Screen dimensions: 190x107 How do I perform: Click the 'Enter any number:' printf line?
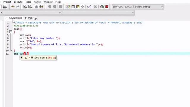pyautogui.click(x=40, y=38)
